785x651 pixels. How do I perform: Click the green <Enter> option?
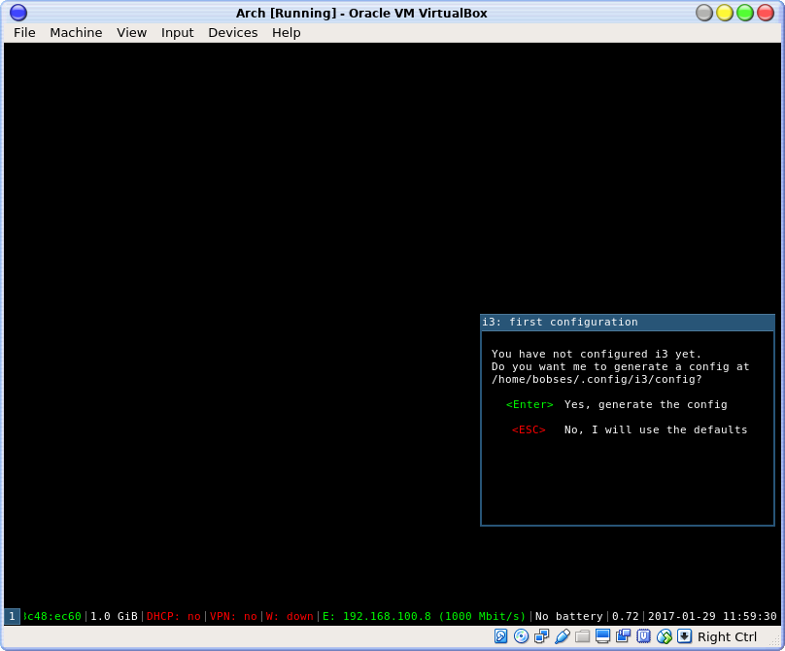pos(529,404)
